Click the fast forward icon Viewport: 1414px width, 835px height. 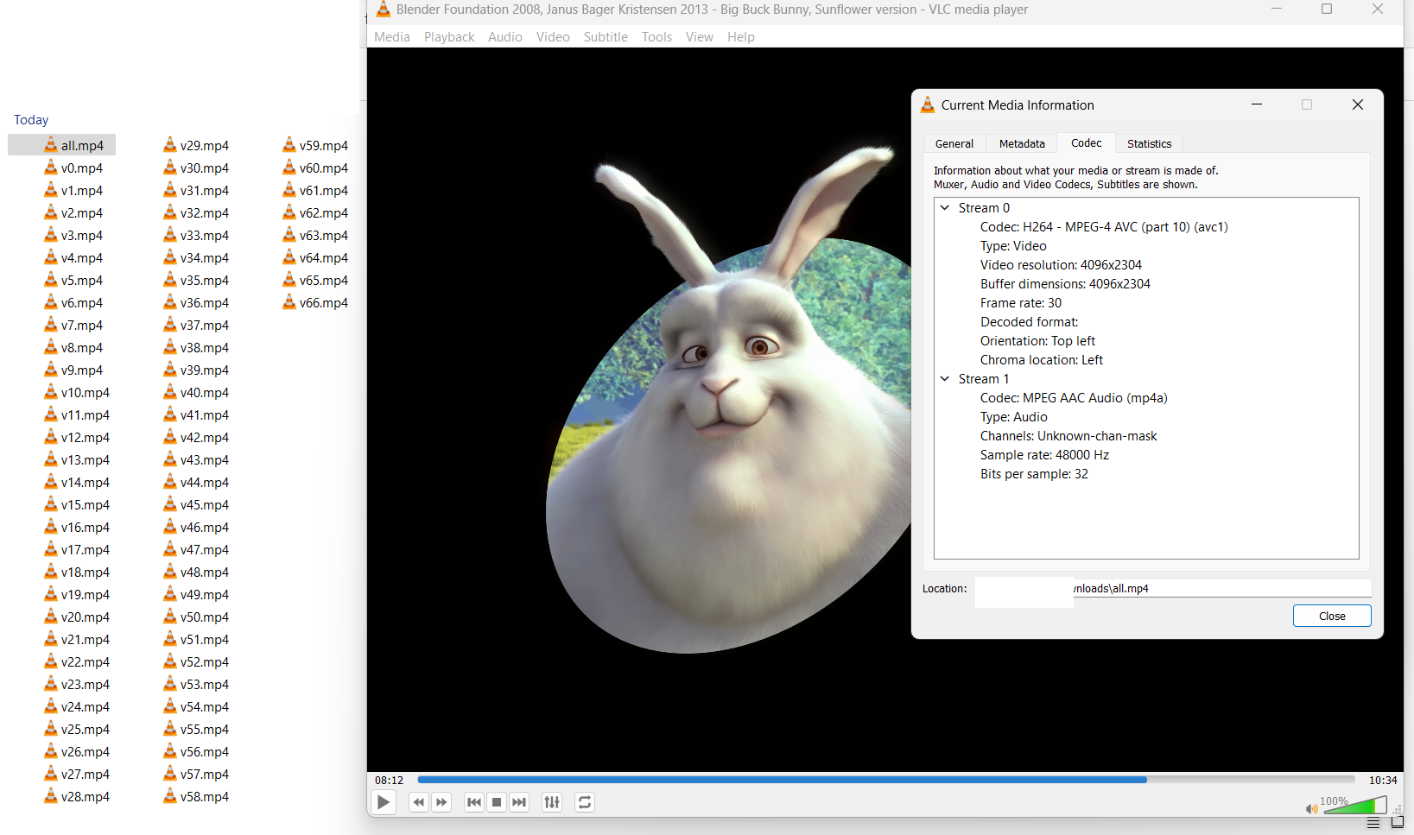click(x=441, y=802)
